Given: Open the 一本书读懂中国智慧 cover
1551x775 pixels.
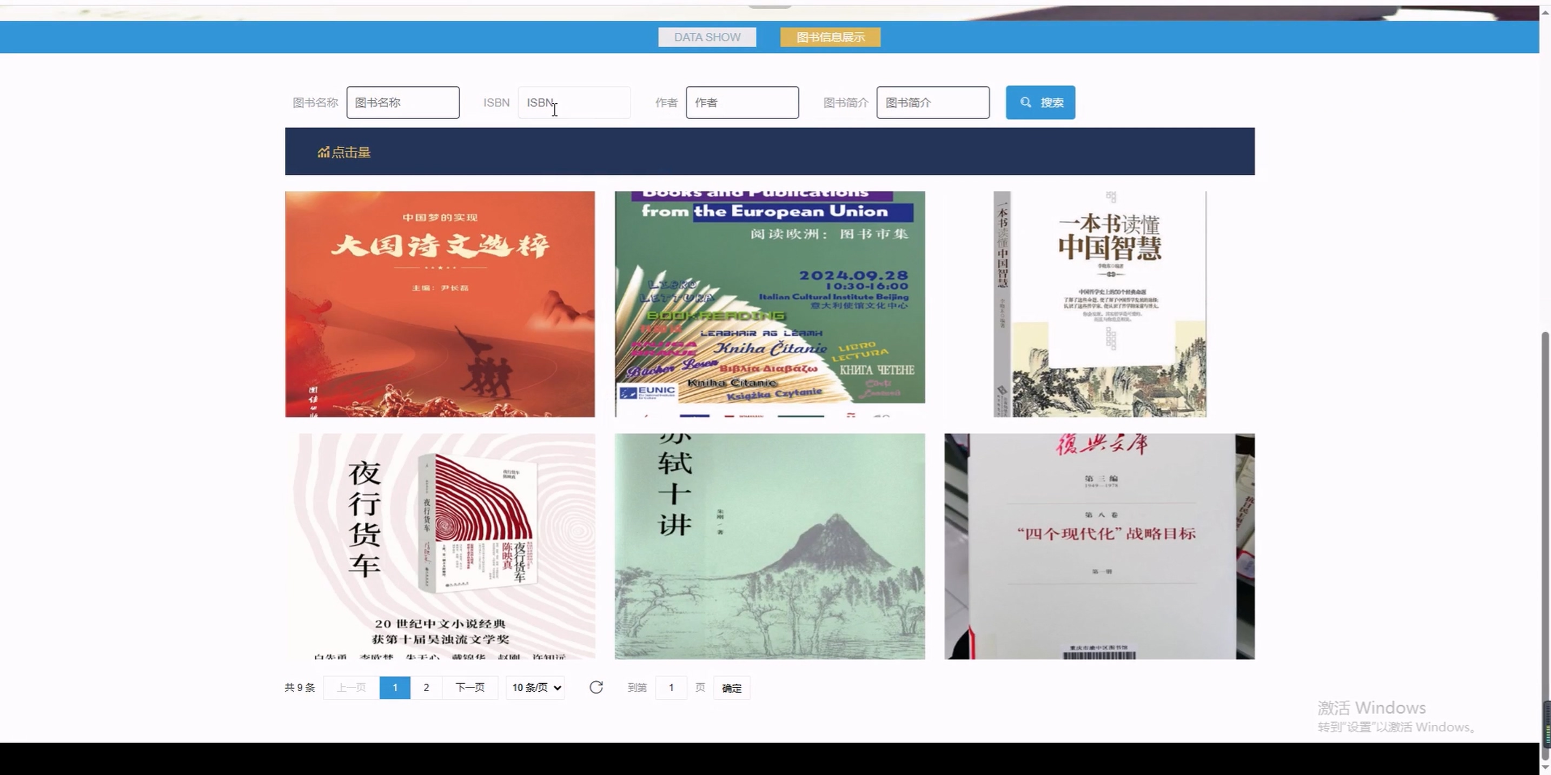Looking at the screenshot, I should coord(1099,304).
